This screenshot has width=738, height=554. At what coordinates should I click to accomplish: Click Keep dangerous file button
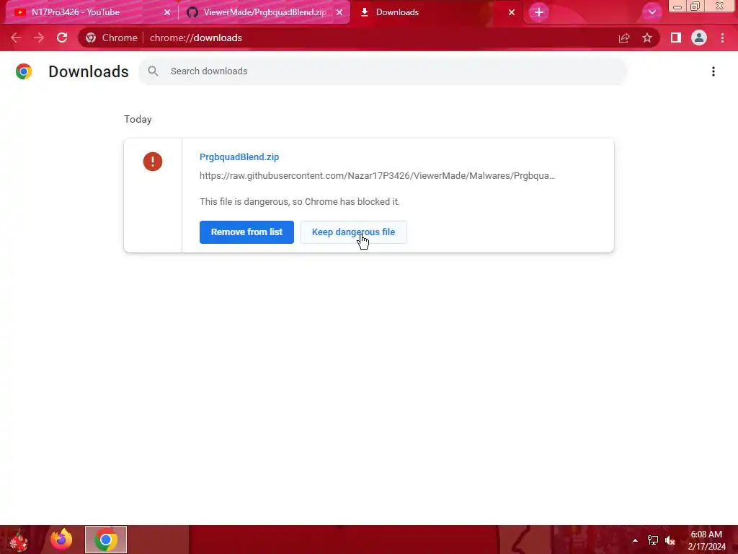pyautogui.click(x=353, y=232)
